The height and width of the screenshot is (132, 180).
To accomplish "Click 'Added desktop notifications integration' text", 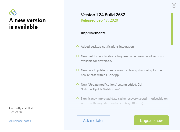I will tap(107, 47).
